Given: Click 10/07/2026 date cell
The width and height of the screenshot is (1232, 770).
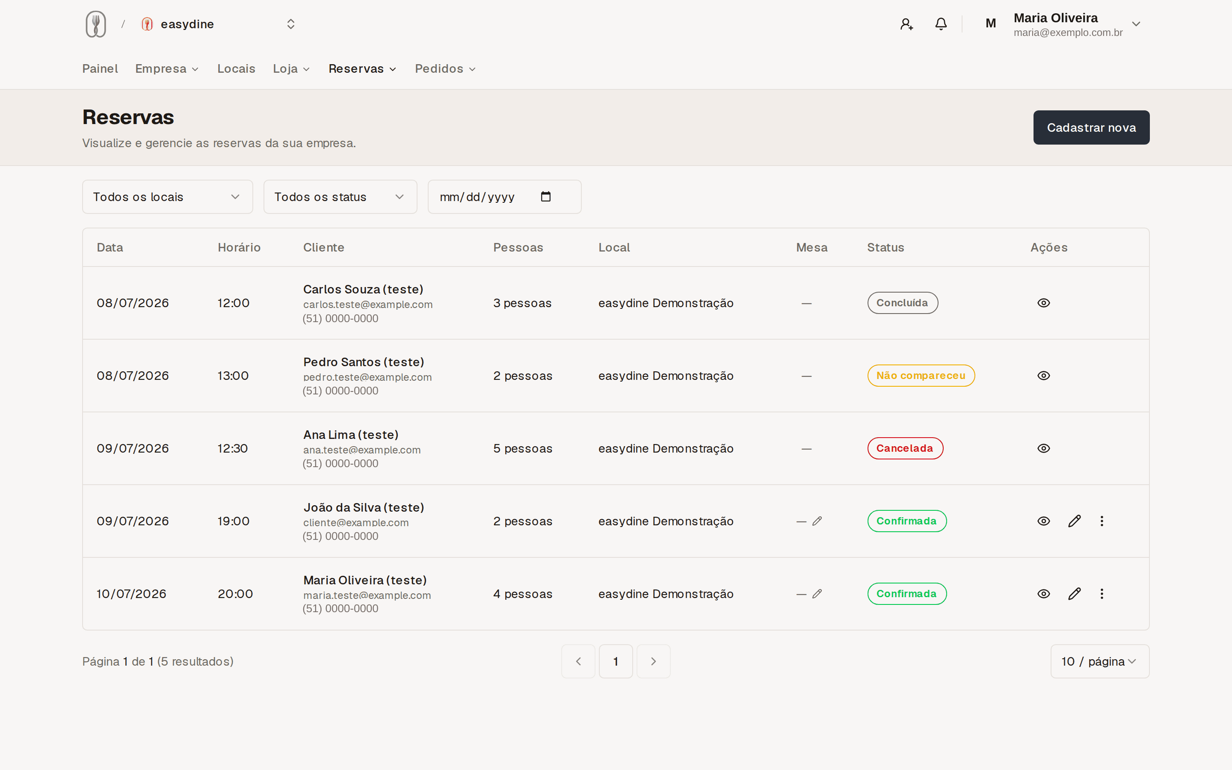Looking at the screenshot, I should (x=131, y=594).
